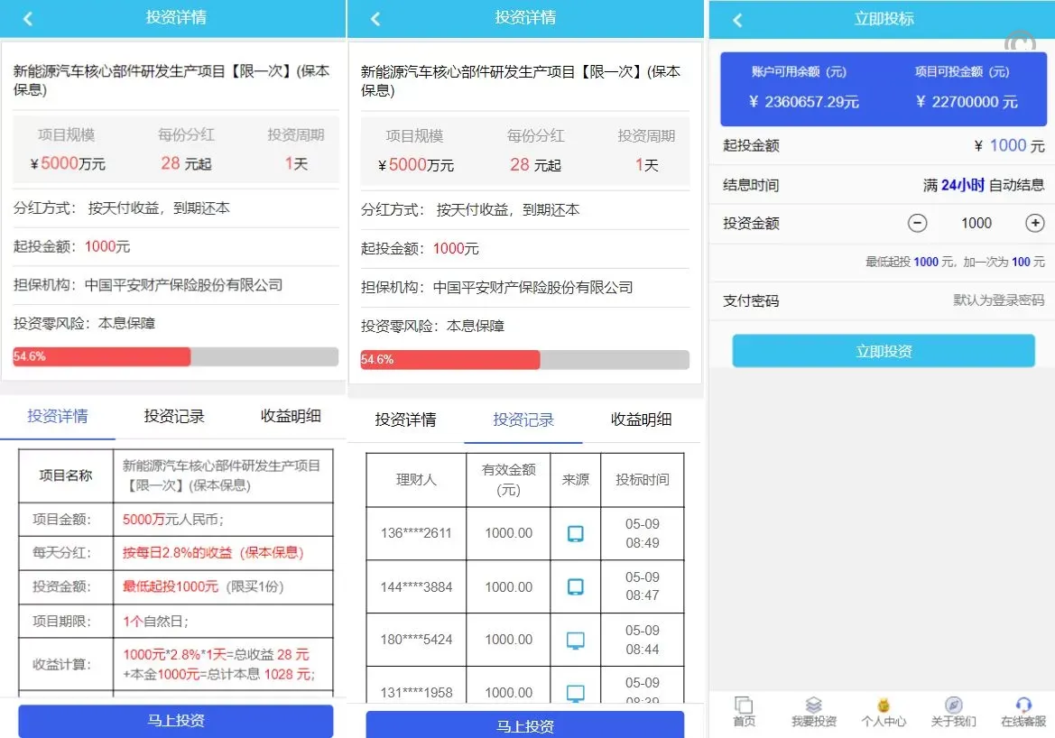Open 我要投资 in the bottom navigation
Viewport: 1055px width, 738px height.
tap(813, 711)
